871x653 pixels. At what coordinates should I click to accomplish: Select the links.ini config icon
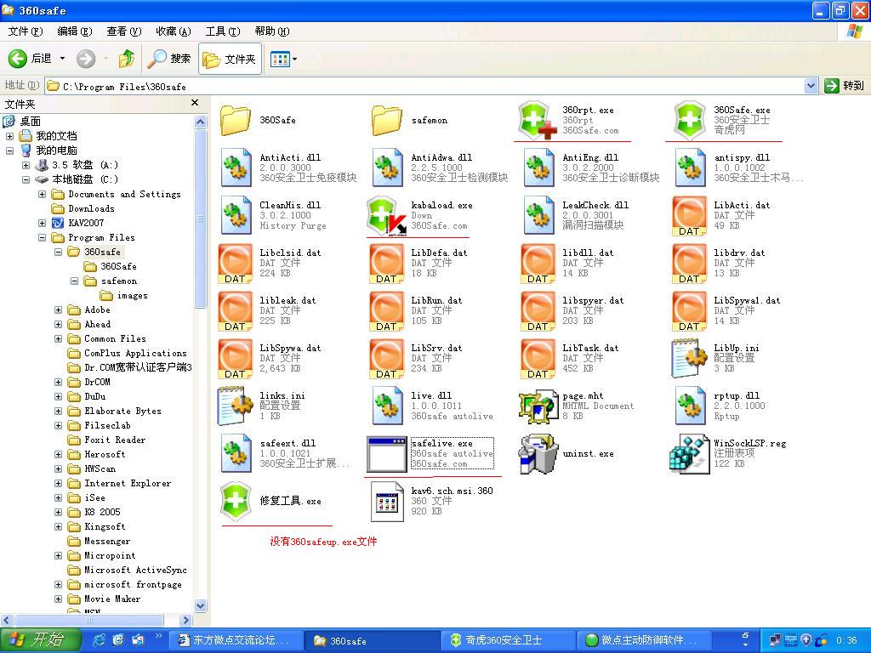[x=236, y=406]
